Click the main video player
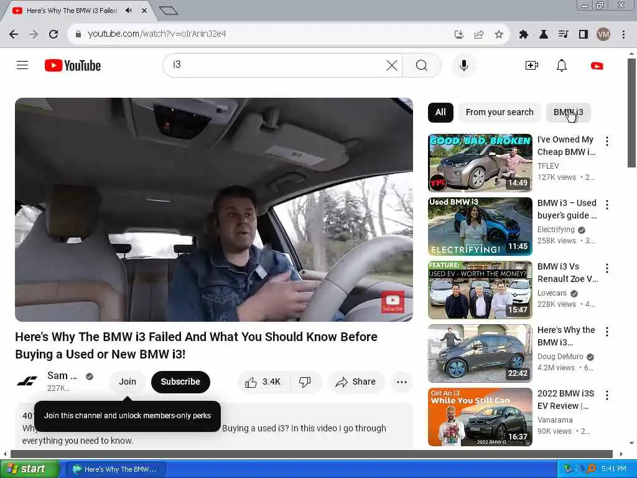Screen dimensions: 637x478 tap(214, 210)
